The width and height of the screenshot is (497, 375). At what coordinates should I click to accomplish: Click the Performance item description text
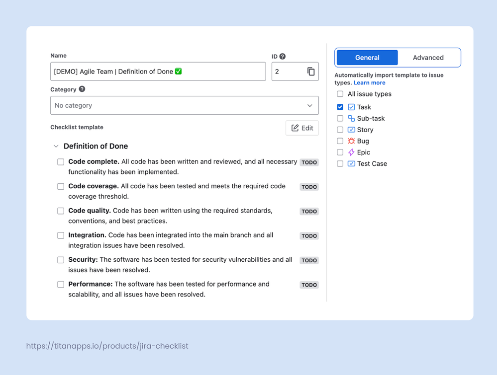pos(169,289)
